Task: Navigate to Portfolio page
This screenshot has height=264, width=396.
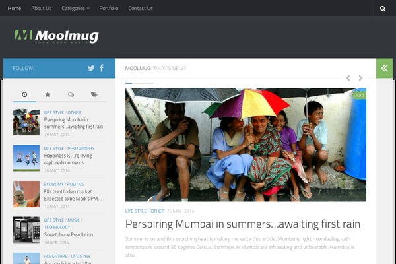Action: 109,9
